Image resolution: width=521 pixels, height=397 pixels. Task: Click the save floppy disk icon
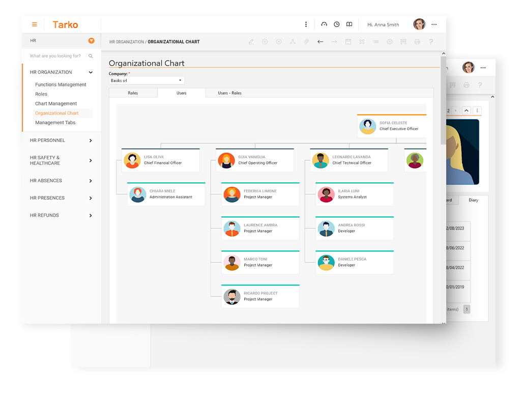coord(348,42)
